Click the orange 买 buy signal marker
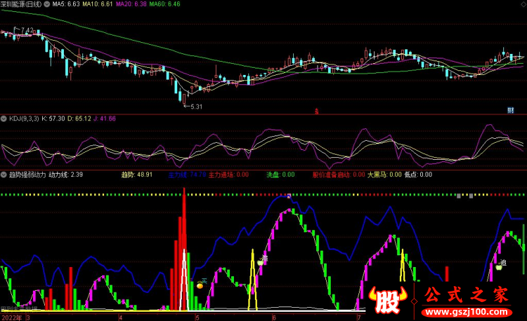The image size is (527, 321). click(201, 284)
